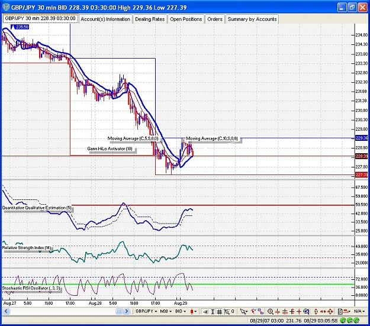Click the 08/29/07 03:00 status bar entry

pyautogui.click(x=266, y=321)
